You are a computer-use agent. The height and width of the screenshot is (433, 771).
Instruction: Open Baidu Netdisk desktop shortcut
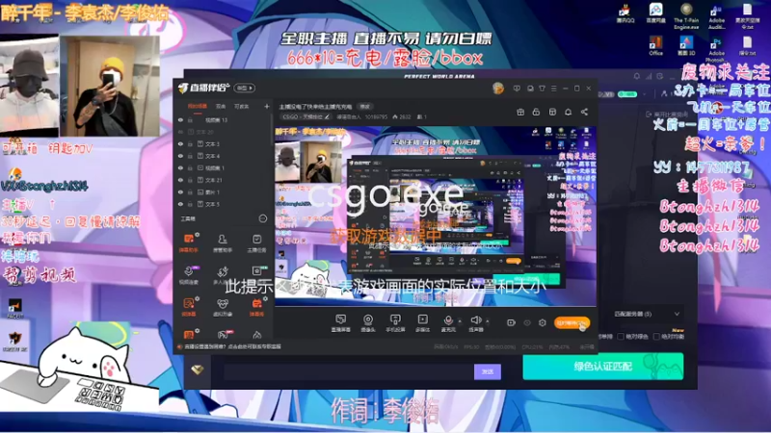[655, 13]
